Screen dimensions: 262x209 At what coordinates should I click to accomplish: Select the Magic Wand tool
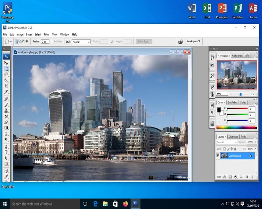tap(6, 80)
